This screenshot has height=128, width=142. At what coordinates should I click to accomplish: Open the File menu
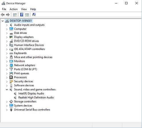pos(4,9)
